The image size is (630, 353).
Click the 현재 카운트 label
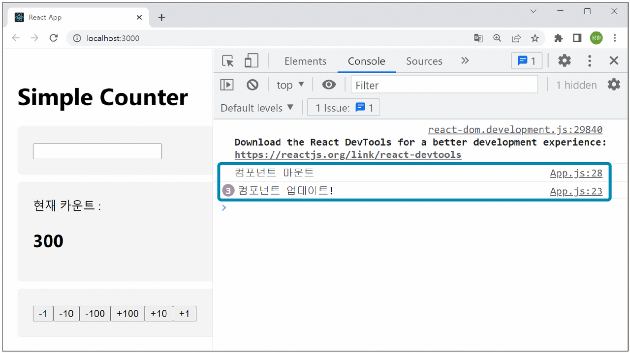click(67, 205)
